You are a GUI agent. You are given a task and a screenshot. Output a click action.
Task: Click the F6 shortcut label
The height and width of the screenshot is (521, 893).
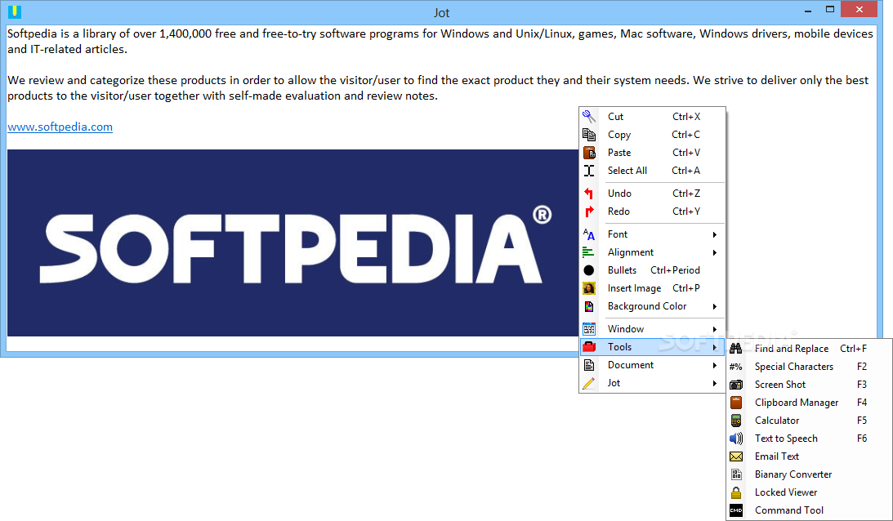pos(862,439)
